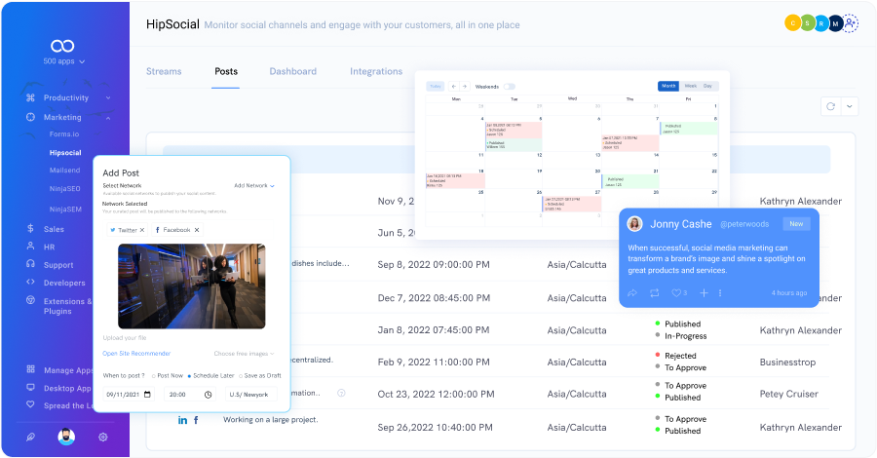The image size is (877, 458).
Task: Click the rocket icon in sidebar footer
Action: (x=30, y=438)
